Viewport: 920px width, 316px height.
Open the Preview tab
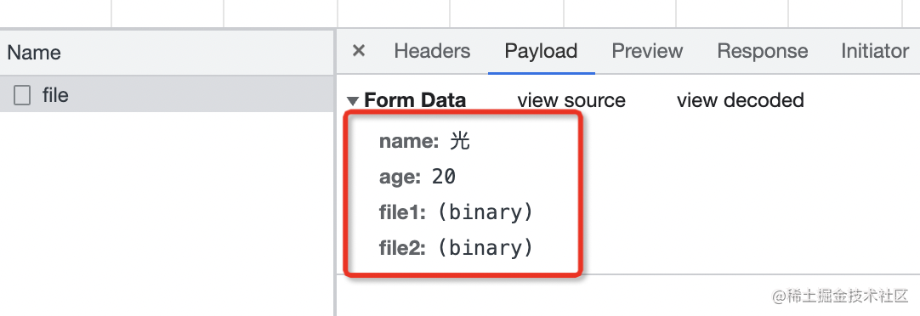647,51
